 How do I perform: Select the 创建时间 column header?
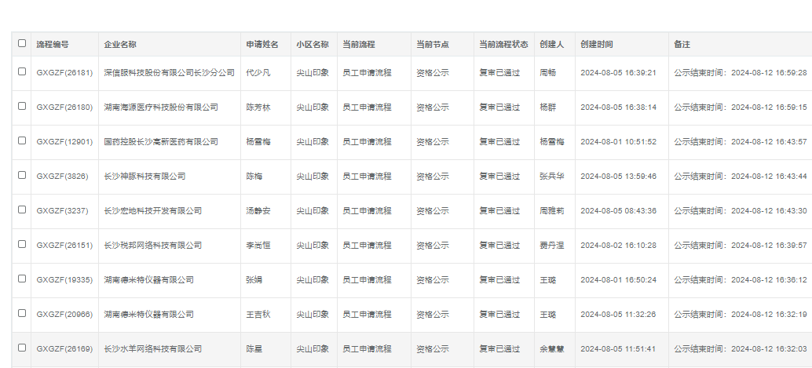pyautogui.click(x=597, y=45)
